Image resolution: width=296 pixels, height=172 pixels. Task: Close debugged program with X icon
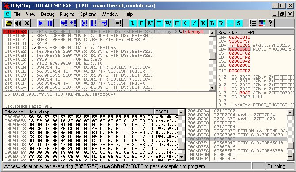click(x=27, y=23)
